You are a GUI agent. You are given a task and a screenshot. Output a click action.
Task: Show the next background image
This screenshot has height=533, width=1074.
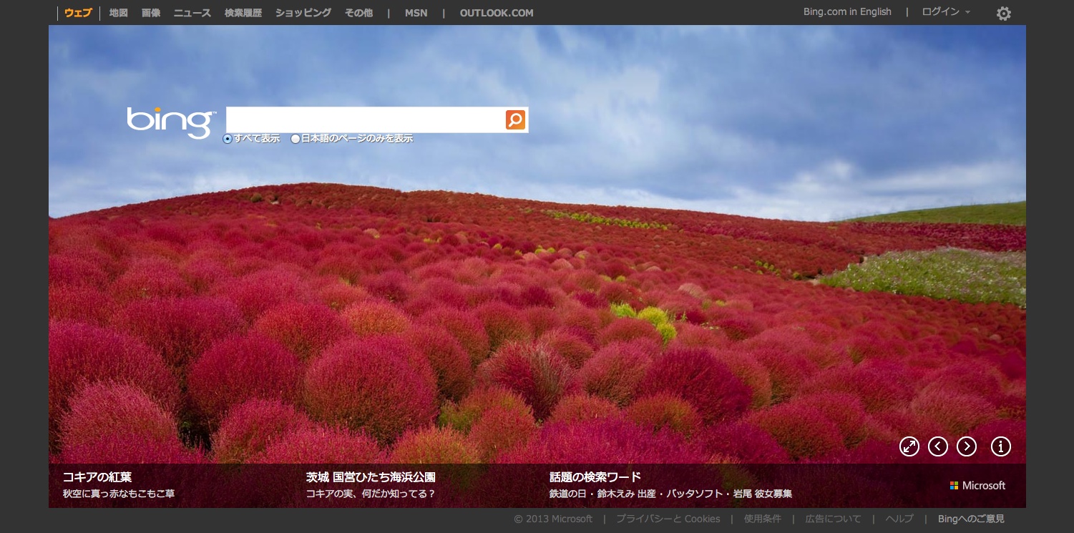966,446
